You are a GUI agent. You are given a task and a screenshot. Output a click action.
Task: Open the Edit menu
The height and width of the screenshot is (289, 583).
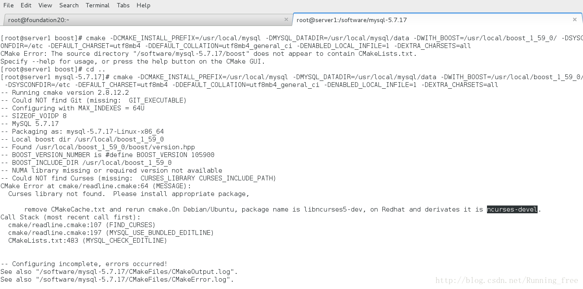[x=26, y=5]
